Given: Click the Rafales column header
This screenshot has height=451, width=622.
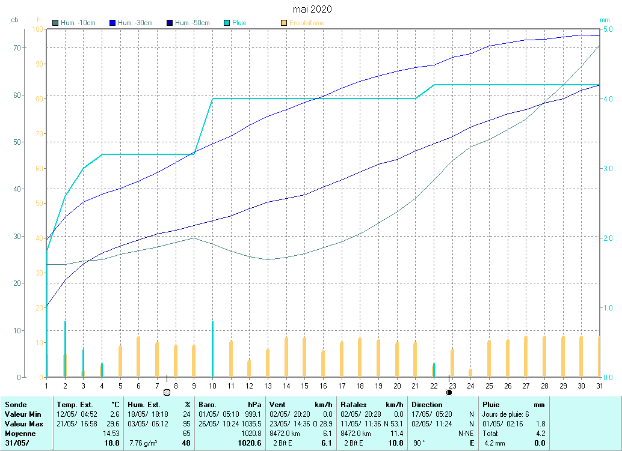Looking at the screenshot, I should 354,405.
